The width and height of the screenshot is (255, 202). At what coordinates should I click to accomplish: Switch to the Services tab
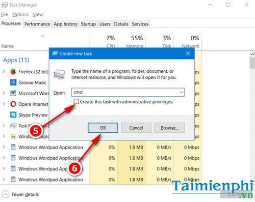[140, 24]
